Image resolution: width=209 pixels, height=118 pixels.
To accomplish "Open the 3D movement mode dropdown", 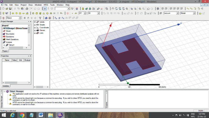I will (98, 13).
